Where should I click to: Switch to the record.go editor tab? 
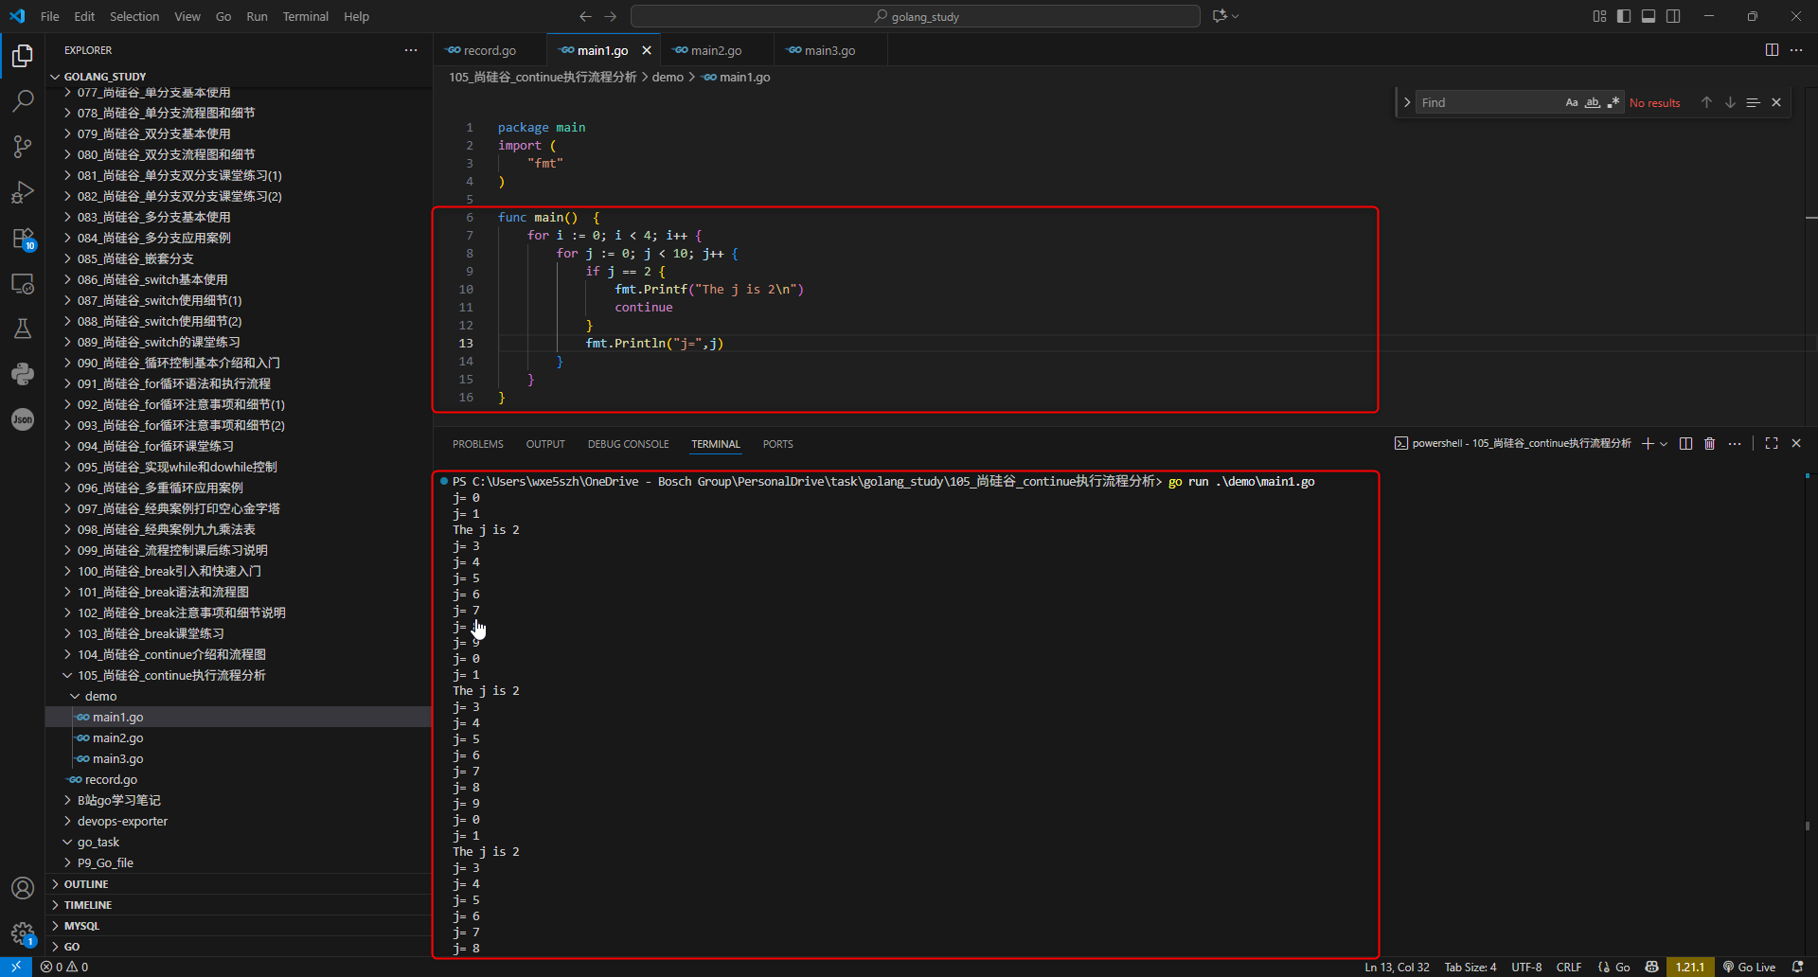pos(489,50)
